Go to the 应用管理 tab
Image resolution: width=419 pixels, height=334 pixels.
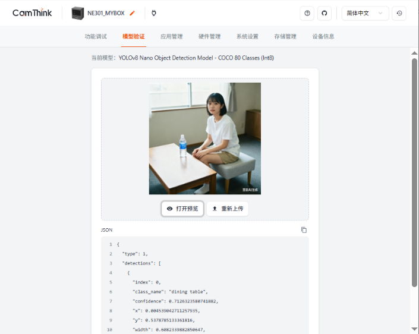pyautogui.click(x=172, y=37)
